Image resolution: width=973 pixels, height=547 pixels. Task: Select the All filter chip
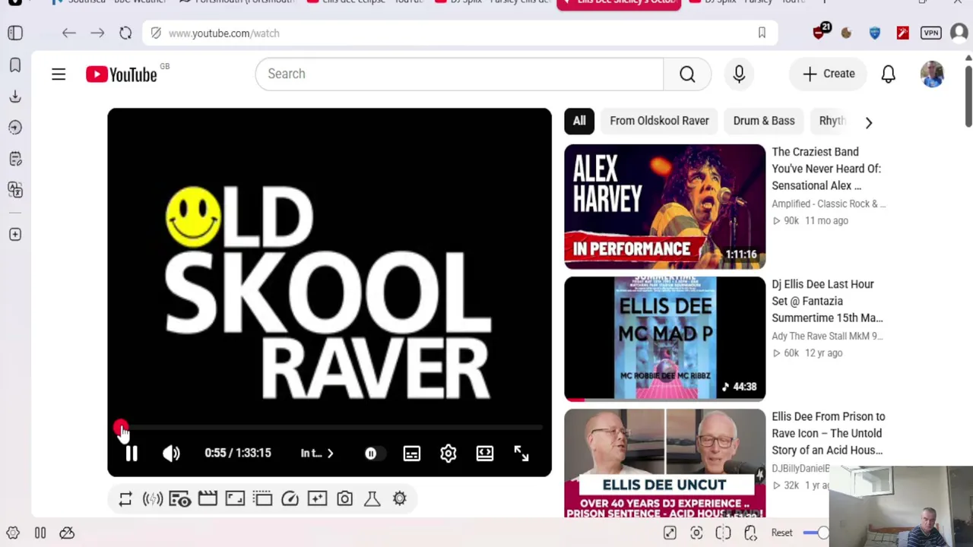(x=579, y=121)
